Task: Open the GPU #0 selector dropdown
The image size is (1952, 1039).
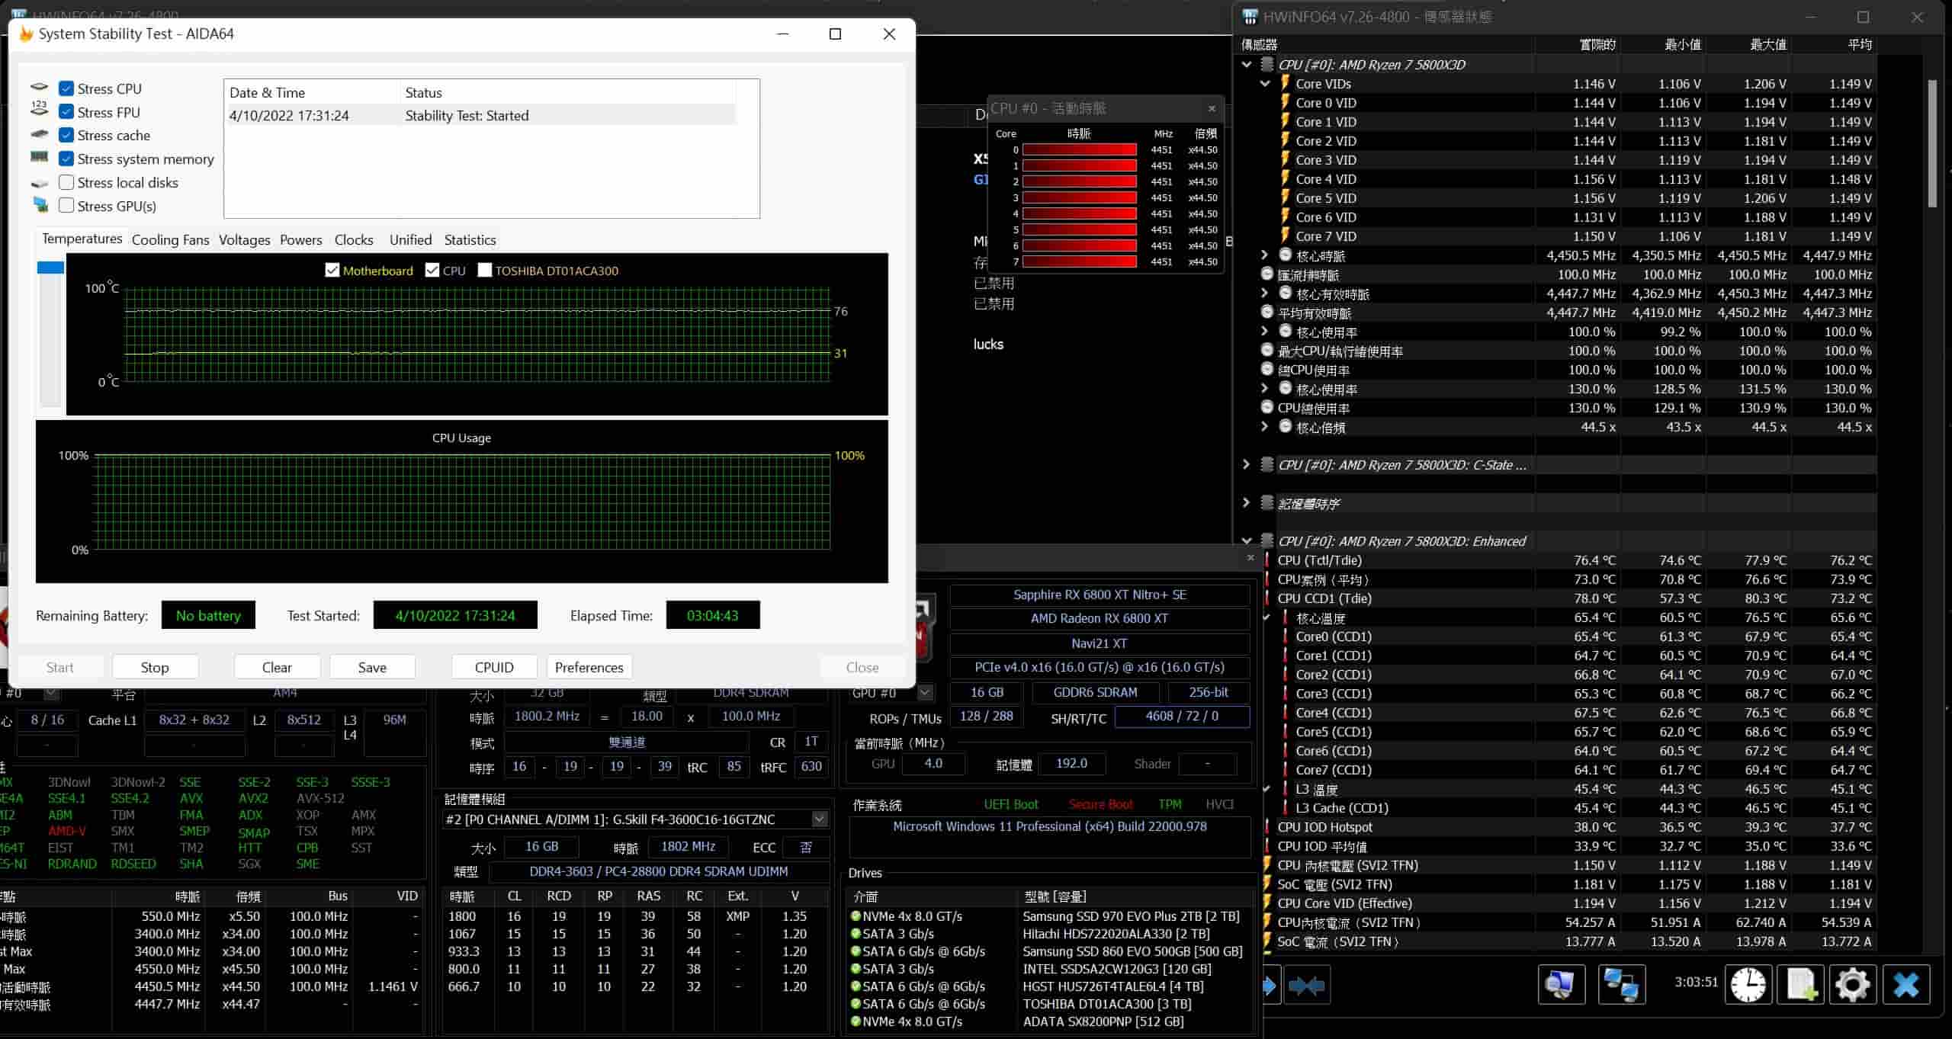Action: 925,692
